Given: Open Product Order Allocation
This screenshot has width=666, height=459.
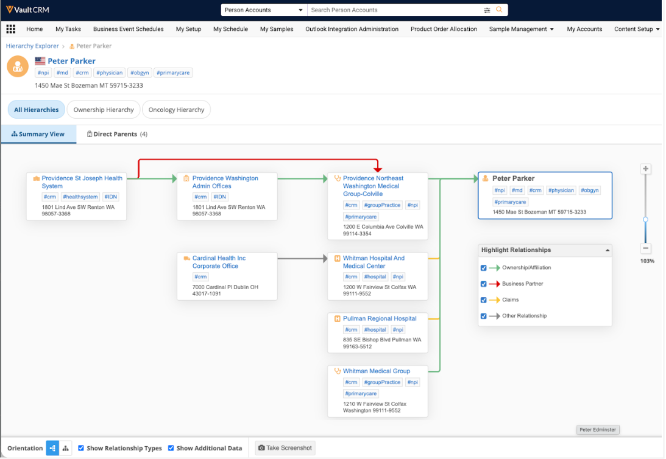Looking at the screenshot, I should (x=444, y=29).
